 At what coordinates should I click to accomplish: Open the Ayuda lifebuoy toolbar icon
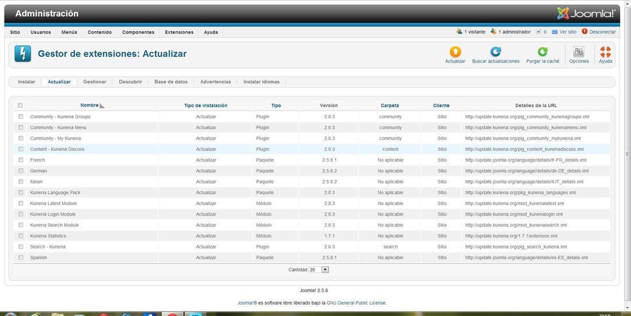(x=605, y=52)
